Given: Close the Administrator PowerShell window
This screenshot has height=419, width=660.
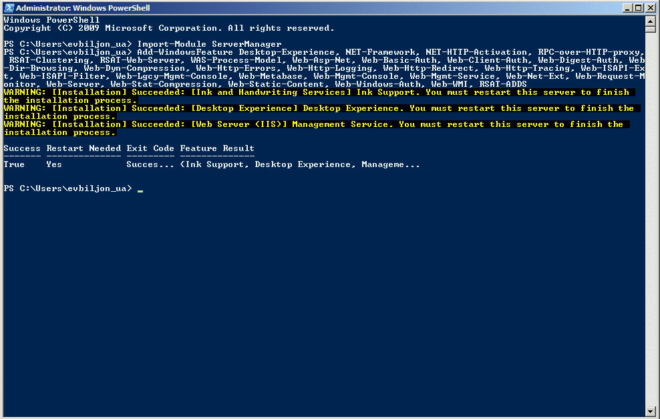Looking at the screenshot, I should pyautogui.click(x=651, y=8).
